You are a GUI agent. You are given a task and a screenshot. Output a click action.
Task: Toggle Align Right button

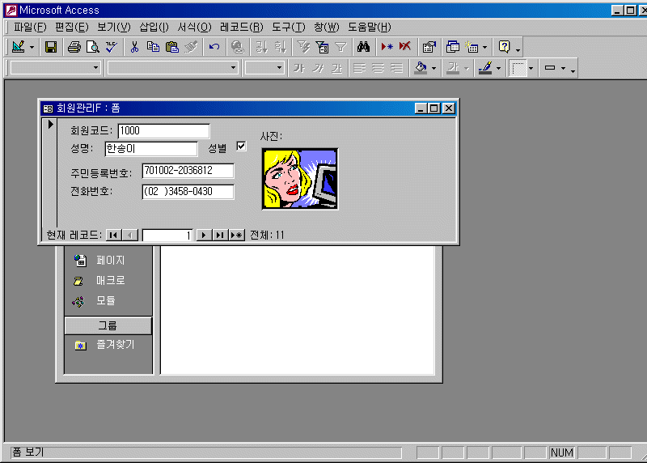(x=396, y=68)
